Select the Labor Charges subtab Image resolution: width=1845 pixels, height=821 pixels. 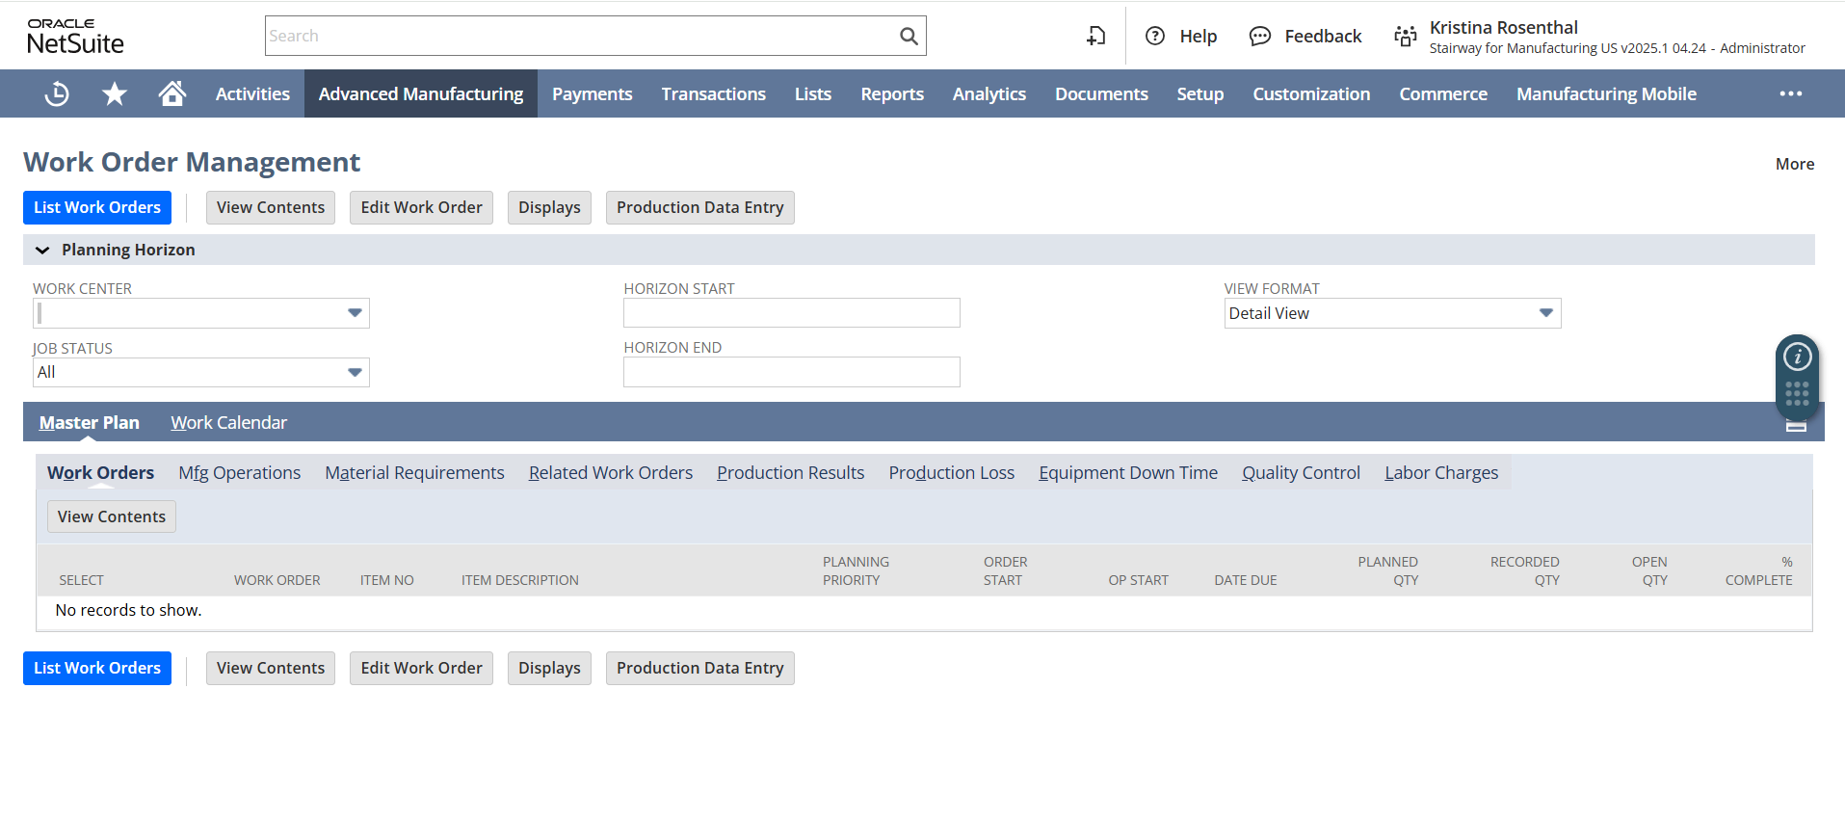click(x=1441, y=472)
